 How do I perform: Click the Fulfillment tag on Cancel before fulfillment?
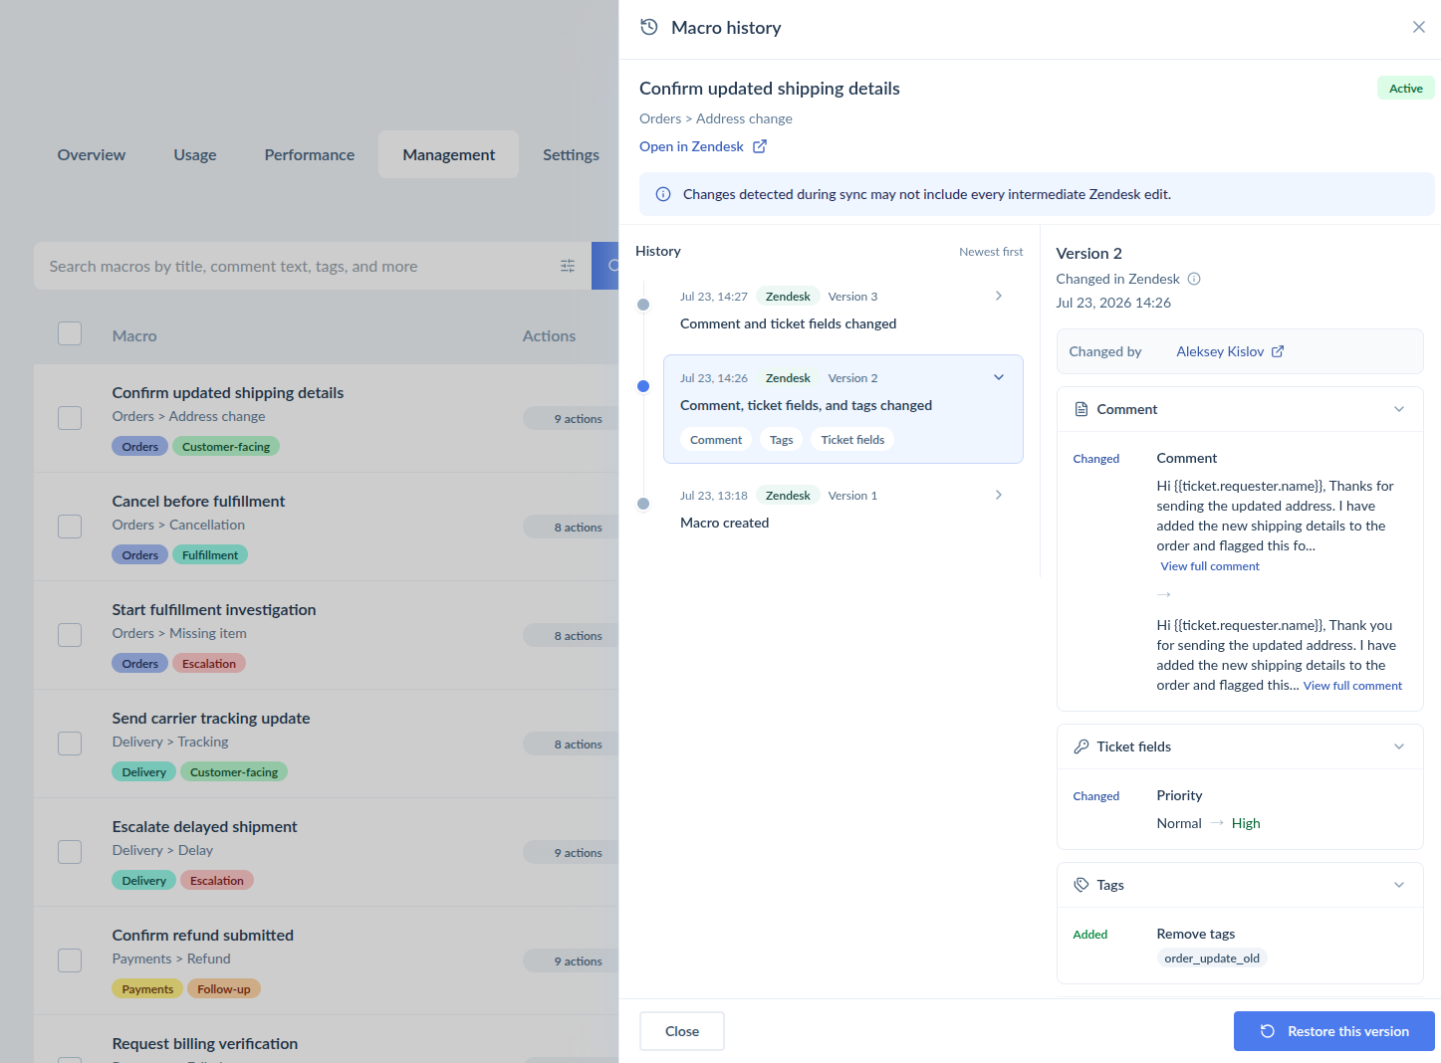pos(210,555)
